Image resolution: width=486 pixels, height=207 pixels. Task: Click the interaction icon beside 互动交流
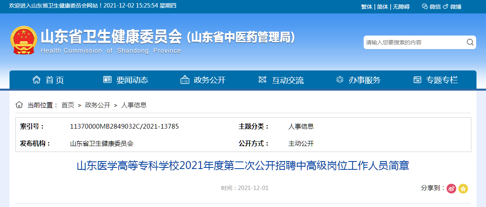[262, 80]
